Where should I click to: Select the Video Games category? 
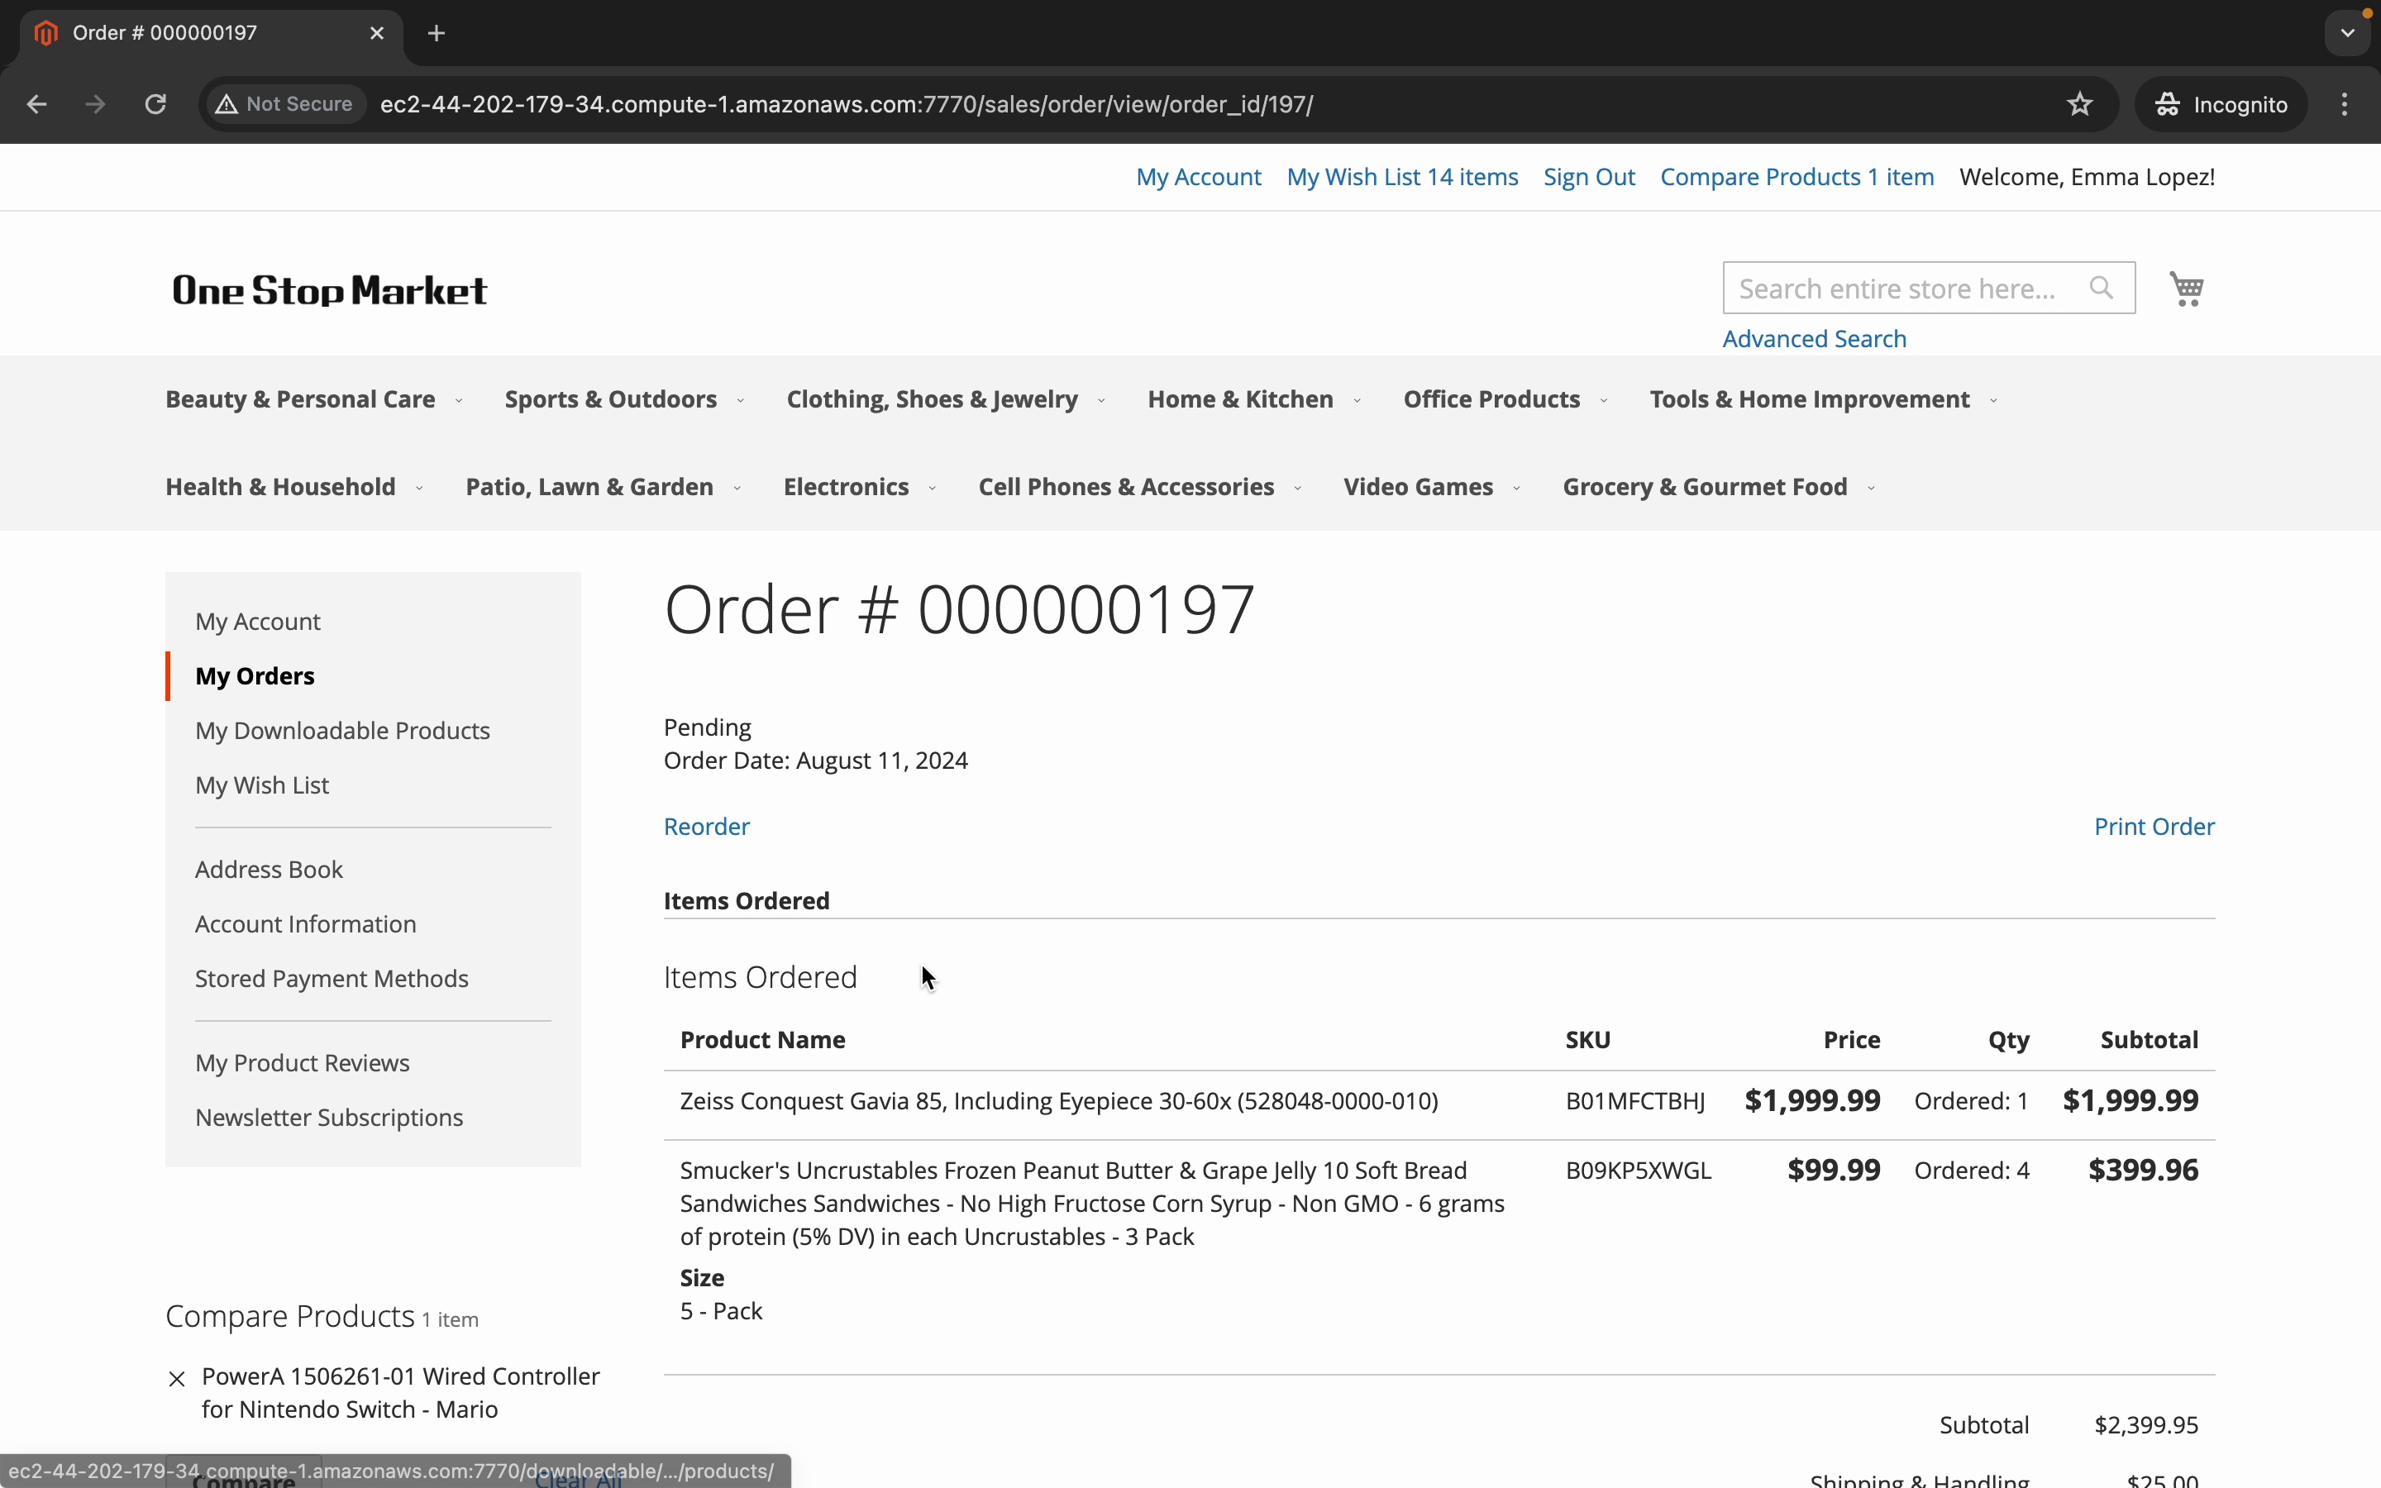click(1418, 487)
